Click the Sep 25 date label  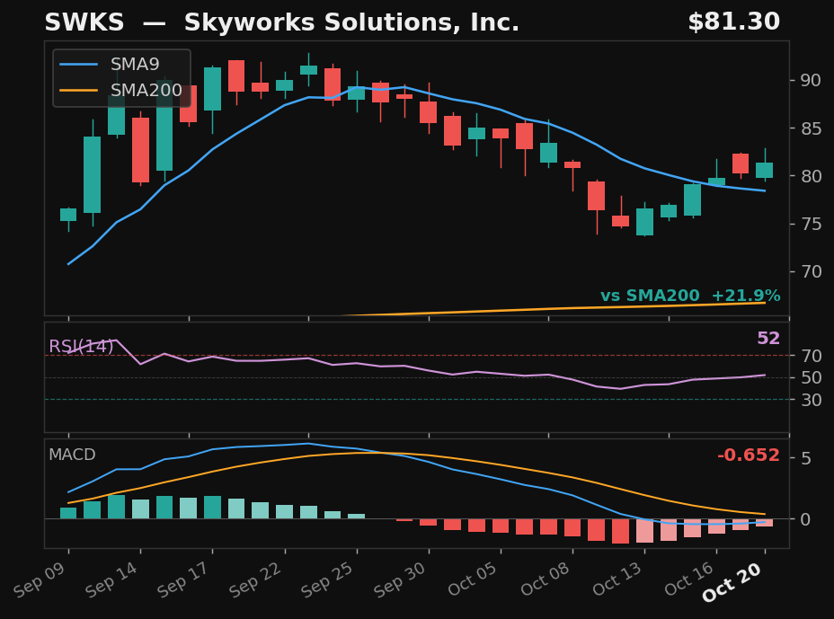(x=328, y=580)
